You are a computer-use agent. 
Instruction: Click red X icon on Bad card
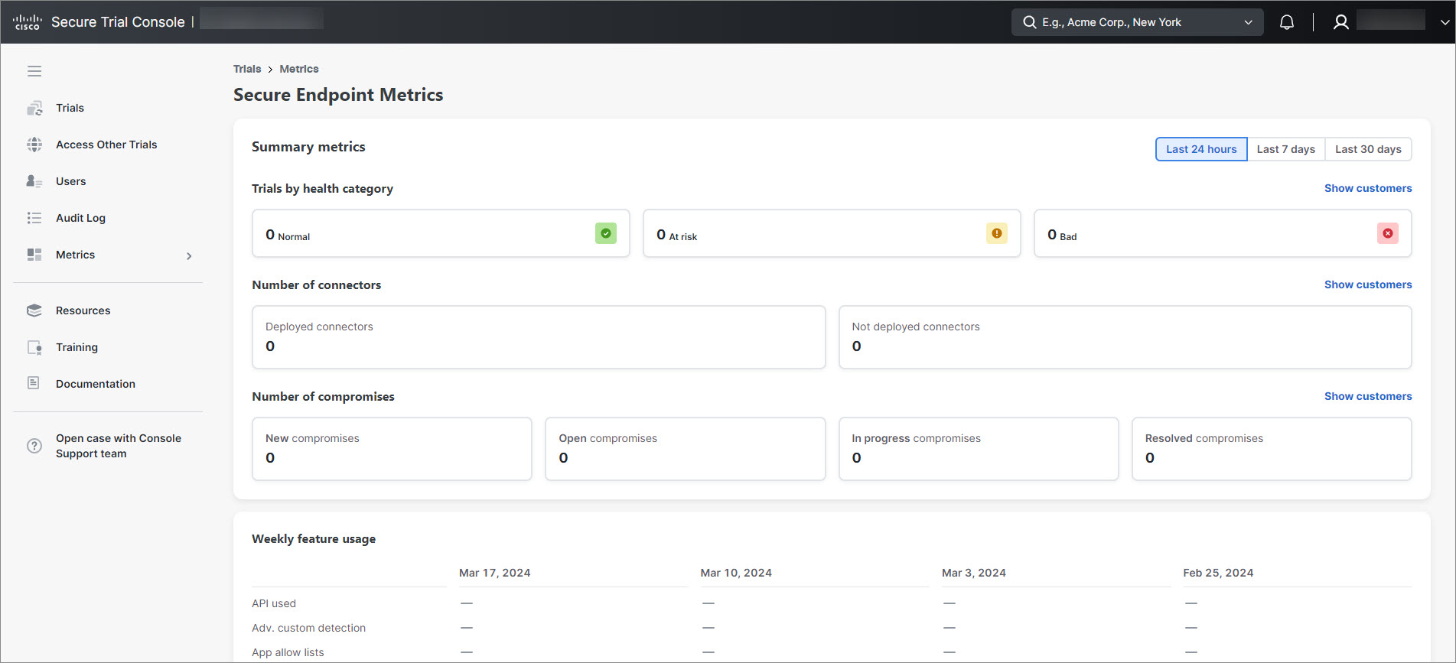pos(1388,233)
